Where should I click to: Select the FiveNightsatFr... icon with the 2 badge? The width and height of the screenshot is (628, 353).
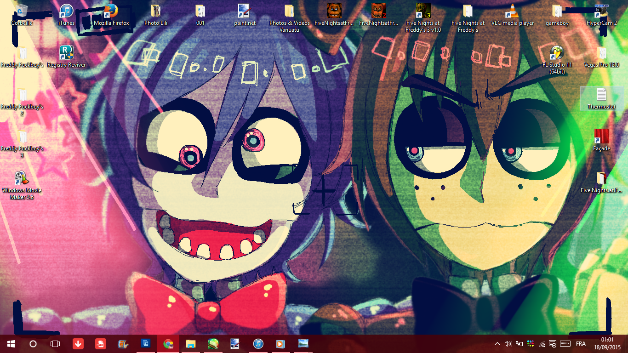pos(379,15)
